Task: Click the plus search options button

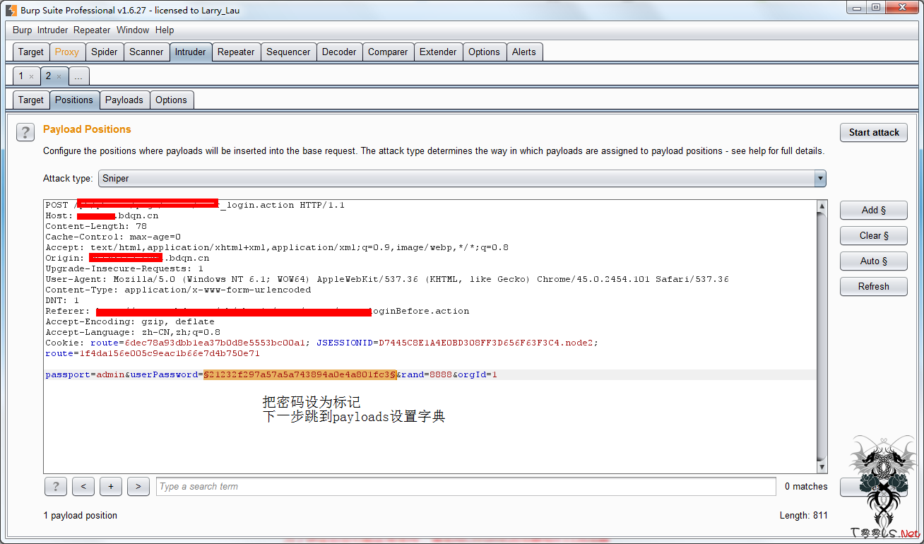Action: click(x=111, y=486)
